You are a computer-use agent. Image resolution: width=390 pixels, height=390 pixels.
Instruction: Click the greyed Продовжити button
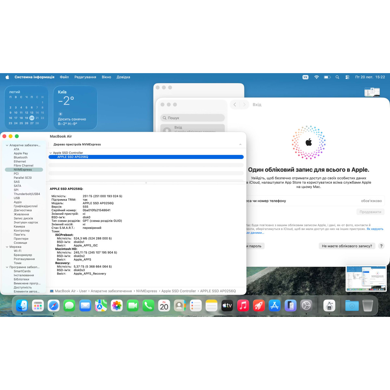[x=370, y=212]
